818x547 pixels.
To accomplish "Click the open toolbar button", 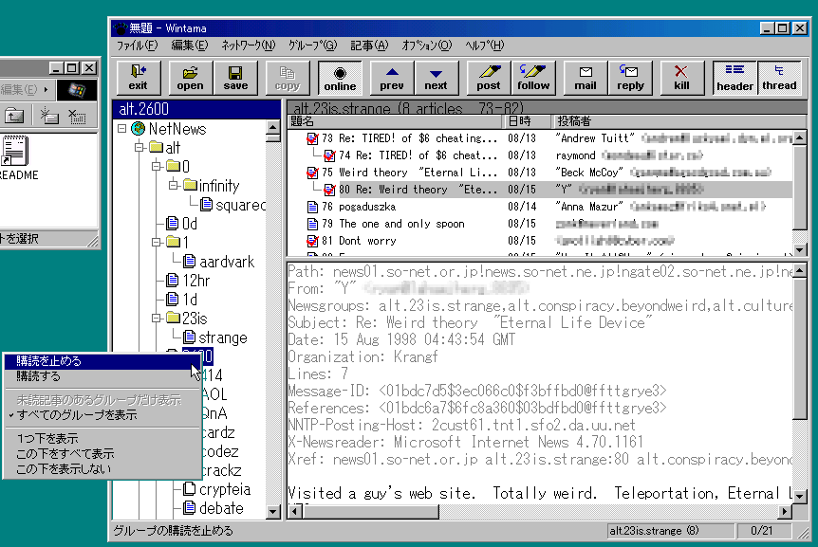I will 191,78.
